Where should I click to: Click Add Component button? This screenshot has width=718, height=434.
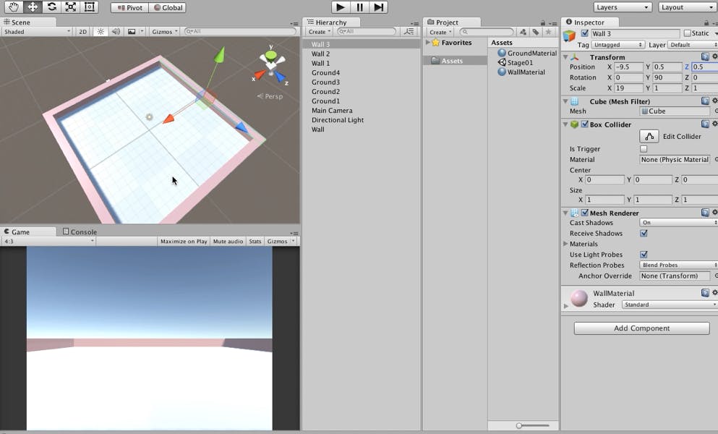click(x=641, y=328)
